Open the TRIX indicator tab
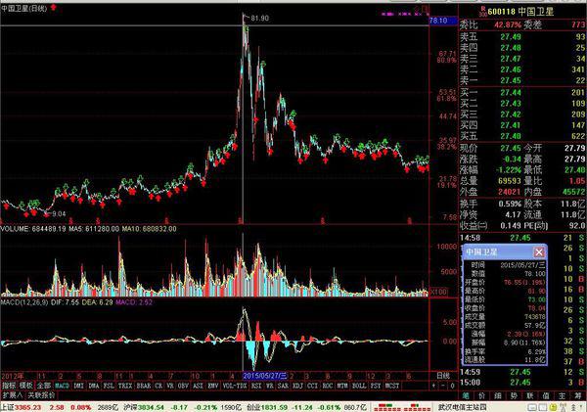Image resolution: width=587 pixels, height=412 pixels. pos(125,385)
